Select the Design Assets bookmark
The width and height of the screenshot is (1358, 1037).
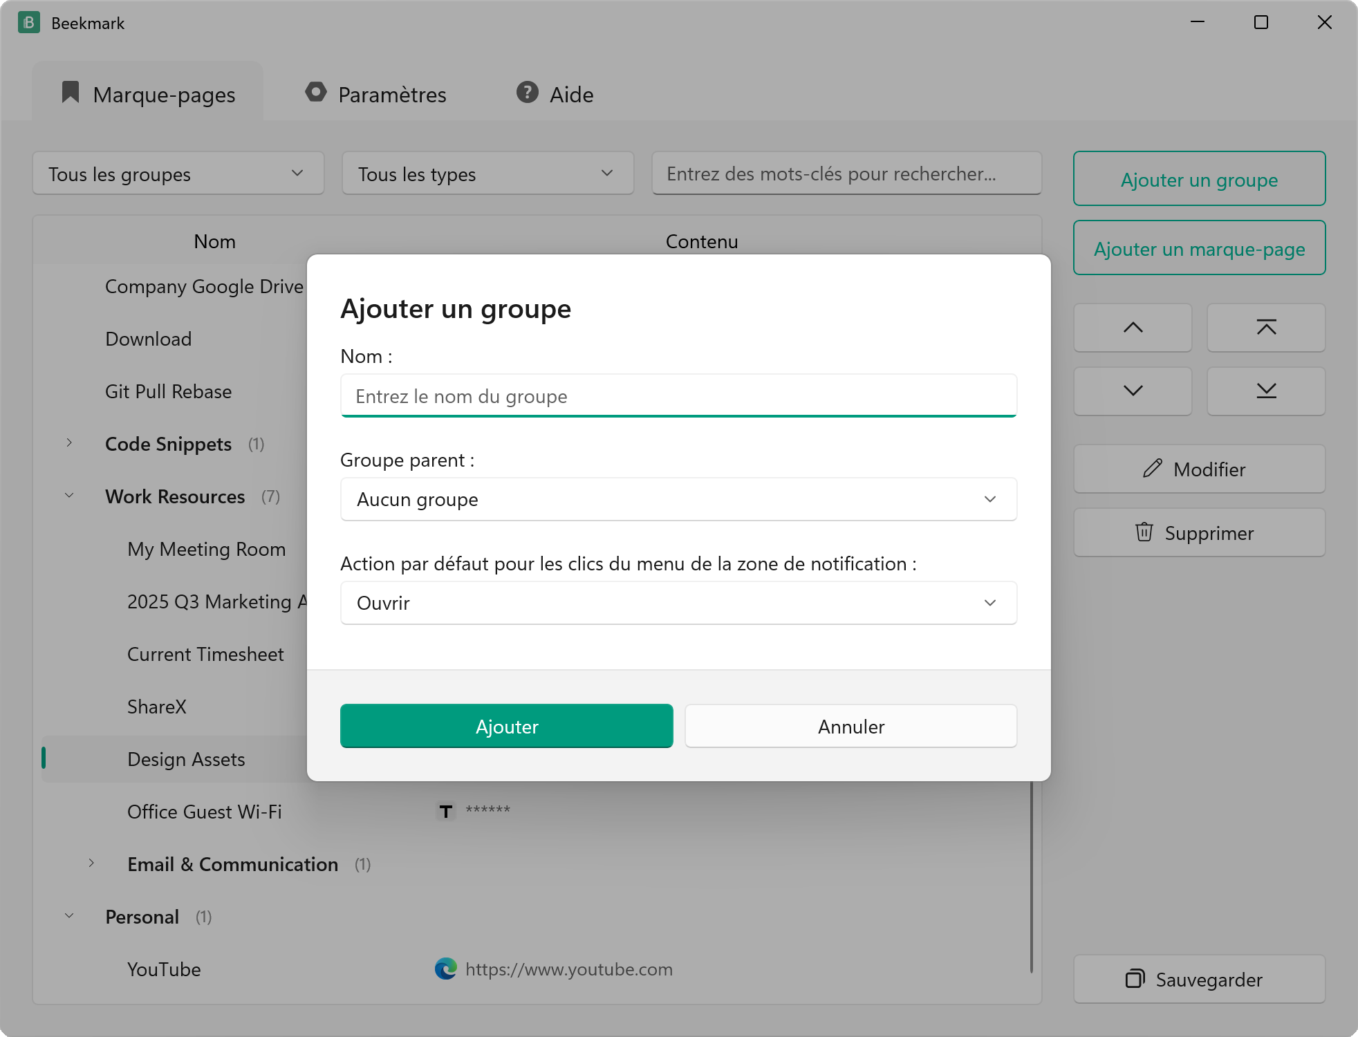(x=186, y=759)
